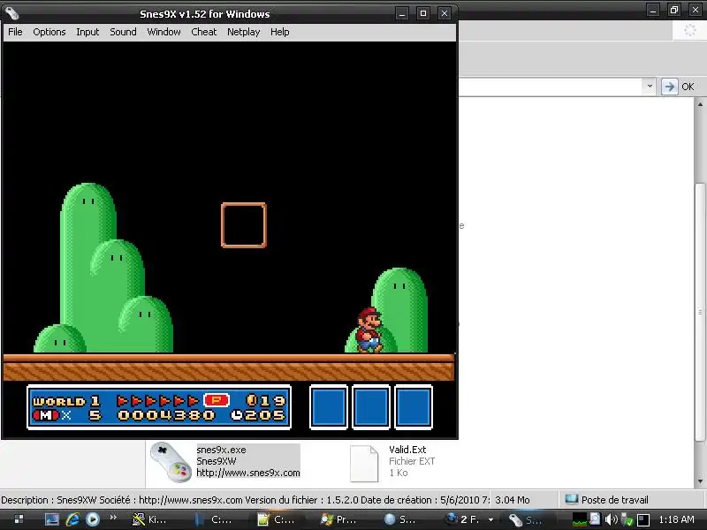Viewport: 707px width, 530px height.
Task: Click the Explorer address input field
Action: (x=551, y=87)
